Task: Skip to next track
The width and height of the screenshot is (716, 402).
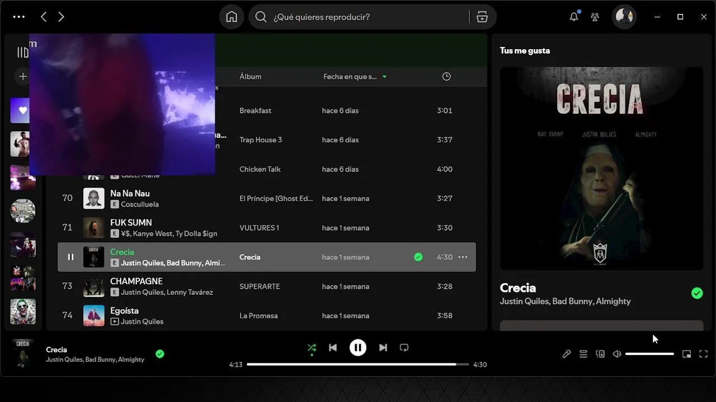Action: (383, 348)
